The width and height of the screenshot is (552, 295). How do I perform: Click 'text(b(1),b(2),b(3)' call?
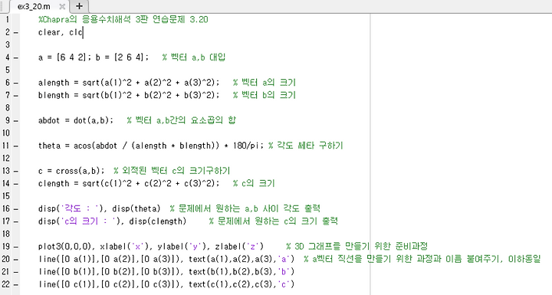click(x=232, y=272)
